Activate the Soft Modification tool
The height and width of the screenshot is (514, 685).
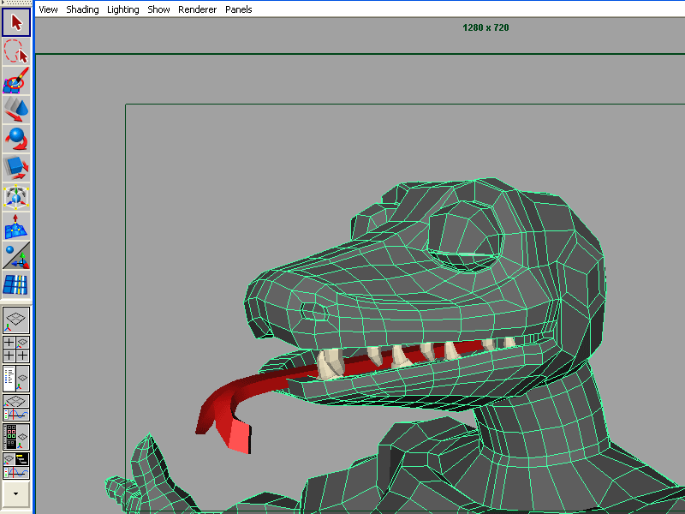(16, 227)
